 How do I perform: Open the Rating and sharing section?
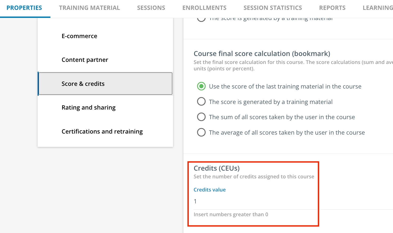tap(89, 107)
